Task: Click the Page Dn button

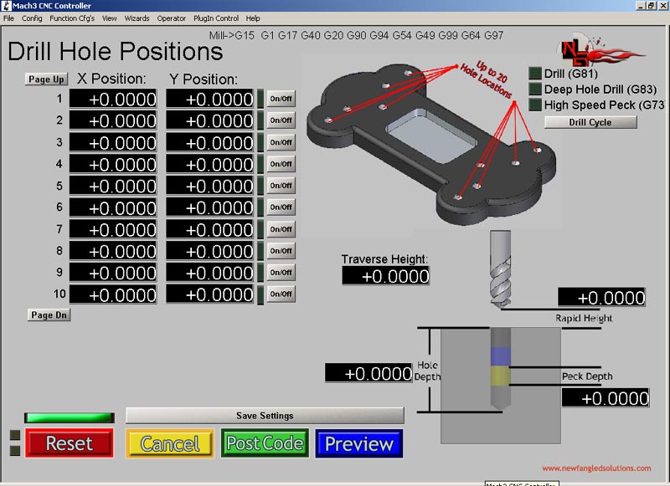Action: 49,315
